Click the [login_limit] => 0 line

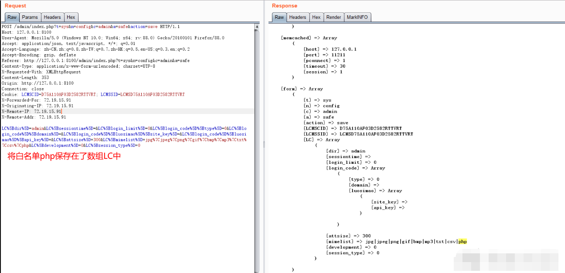pos(351,163)
